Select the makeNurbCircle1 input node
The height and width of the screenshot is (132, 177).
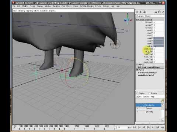pyautogui.click(x=146, y=75)
